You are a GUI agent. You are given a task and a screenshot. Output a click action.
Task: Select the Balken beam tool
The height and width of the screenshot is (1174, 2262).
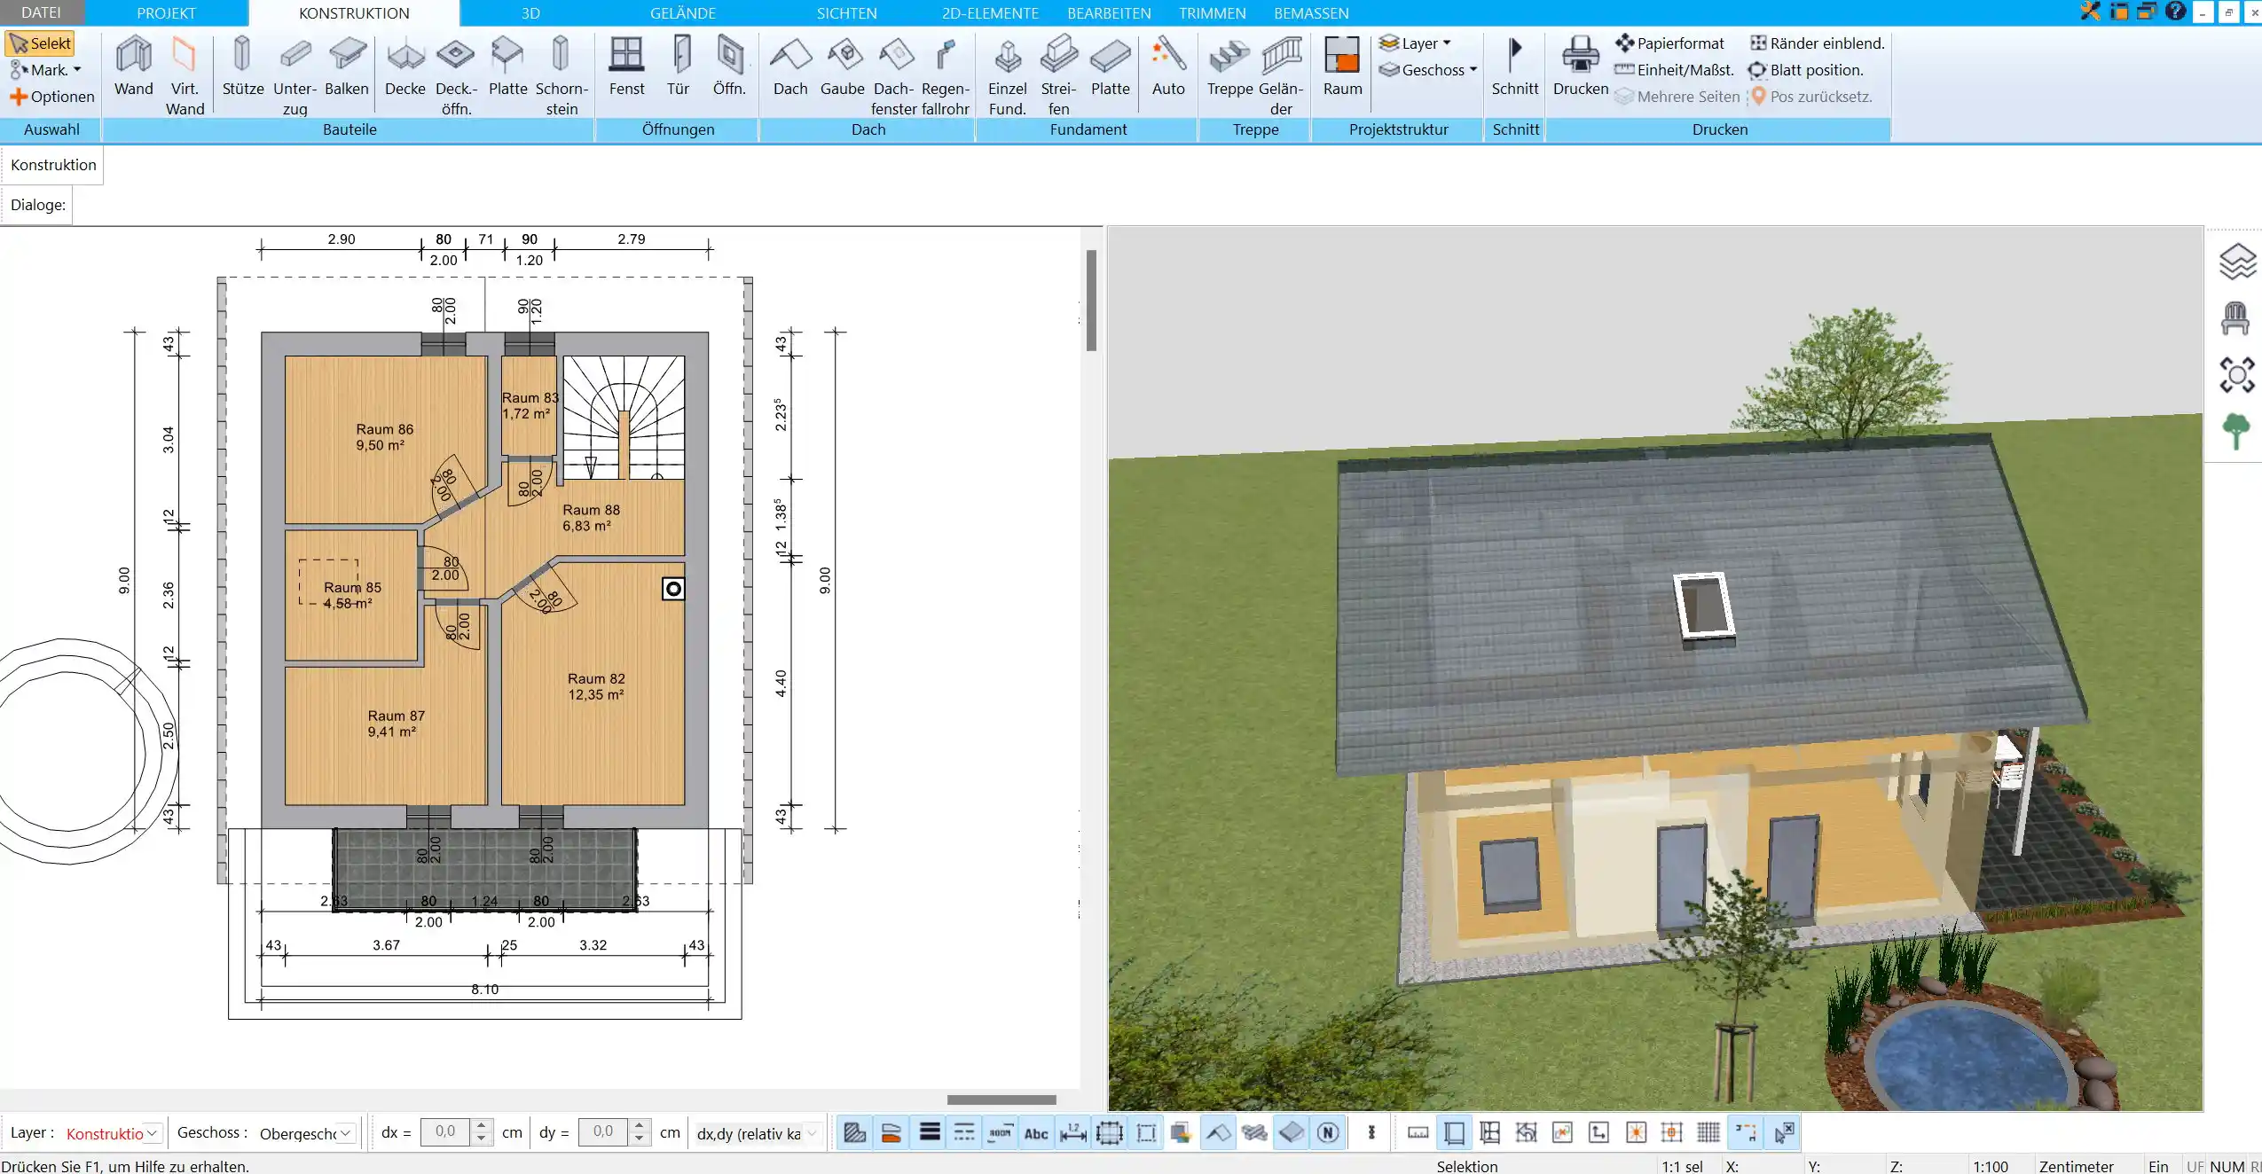tap(347, 66)
